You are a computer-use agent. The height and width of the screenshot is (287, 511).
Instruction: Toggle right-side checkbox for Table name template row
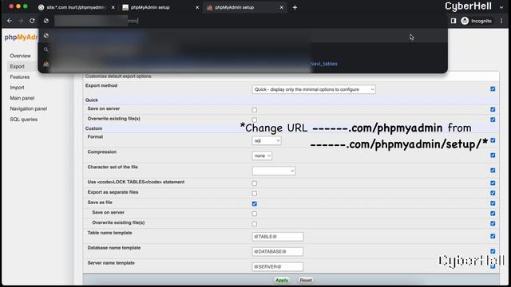[x=493, y=236]
